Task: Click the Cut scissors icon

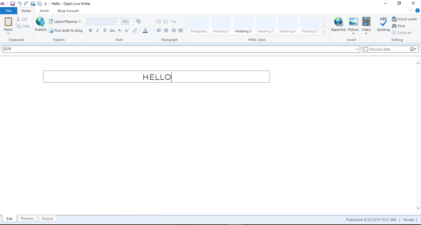Action: (x=18, y=19)
